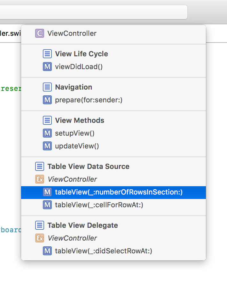Click the purple C class icon
The width and height of the screenshot is (227, 286).
(40, 33)
